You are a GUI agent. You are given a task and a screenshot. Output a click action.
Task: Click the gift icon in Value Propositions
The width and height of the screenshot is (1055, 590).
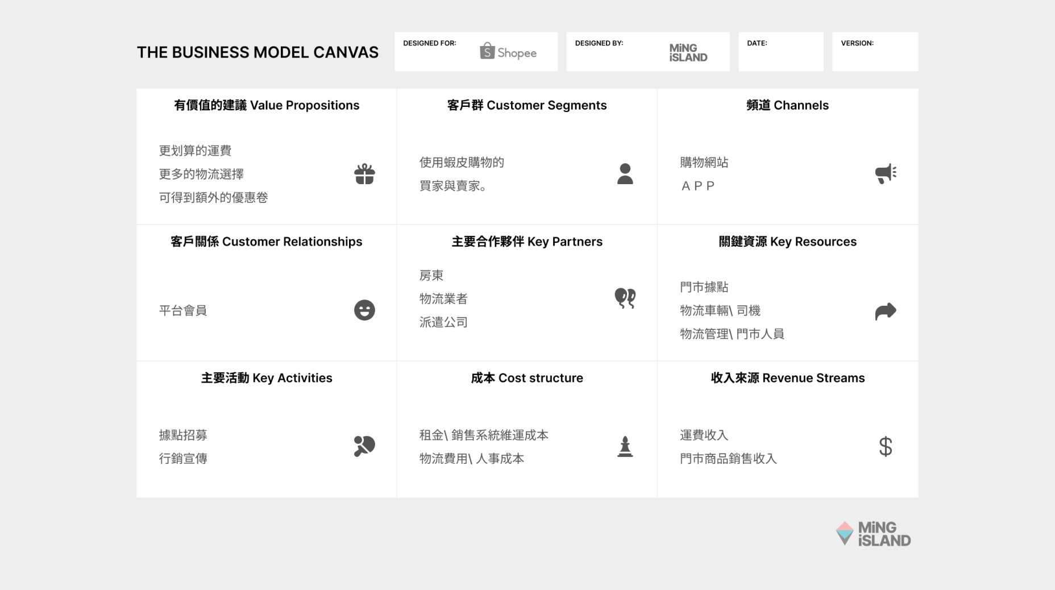click(364, 174)
